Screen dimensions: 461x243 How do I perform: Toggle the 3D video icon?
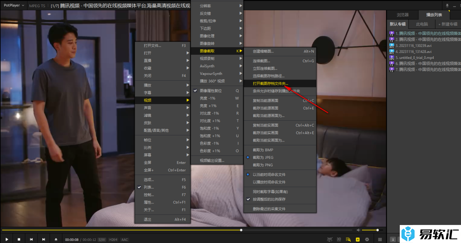click(339, 239)
